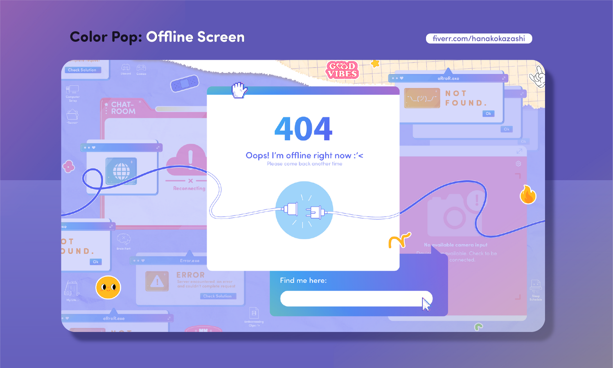Click the orange fire sticker

coord(528,195)
